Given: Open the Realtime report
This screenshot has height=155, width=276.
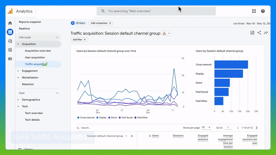Looking at the screenshot, I should tap(24, 29).
